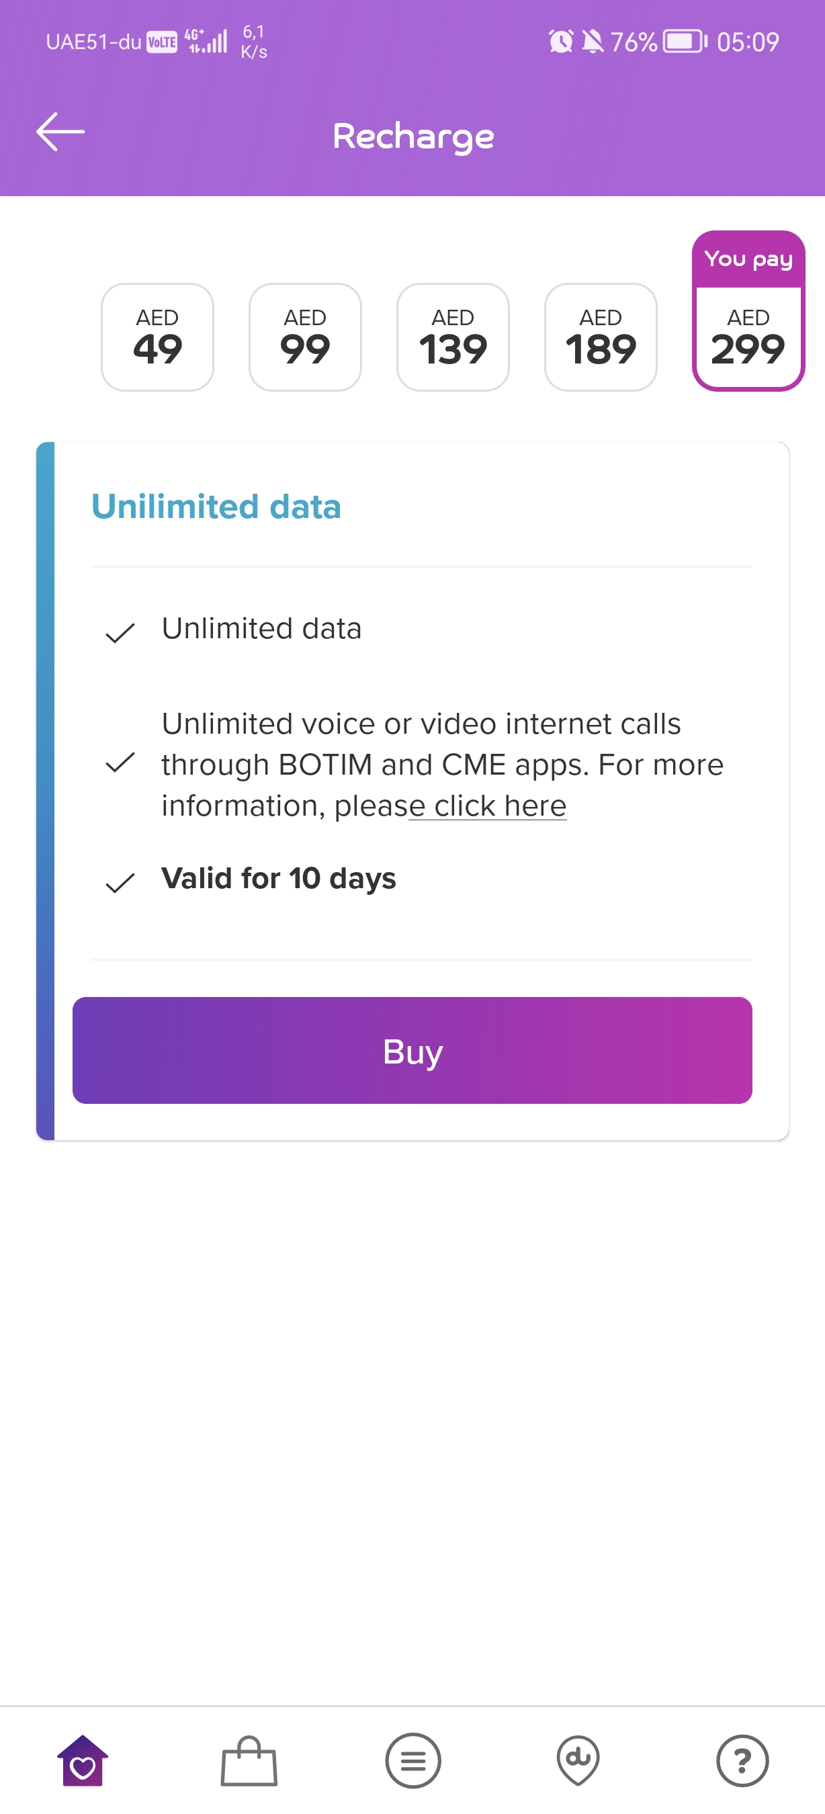The image size is (825, 1814).
Task: Tap the Unilimited data plan heading
Action: click(216, 507)
